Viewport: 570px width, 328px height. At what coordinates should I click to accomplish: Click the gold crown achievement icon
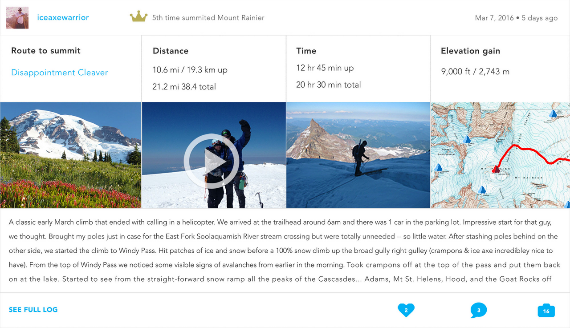point(138,17)
